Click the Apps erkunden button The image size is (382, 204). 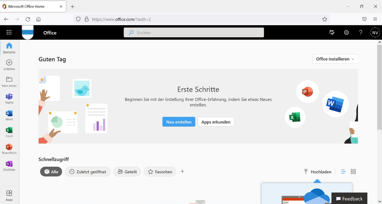coord(216,122)
